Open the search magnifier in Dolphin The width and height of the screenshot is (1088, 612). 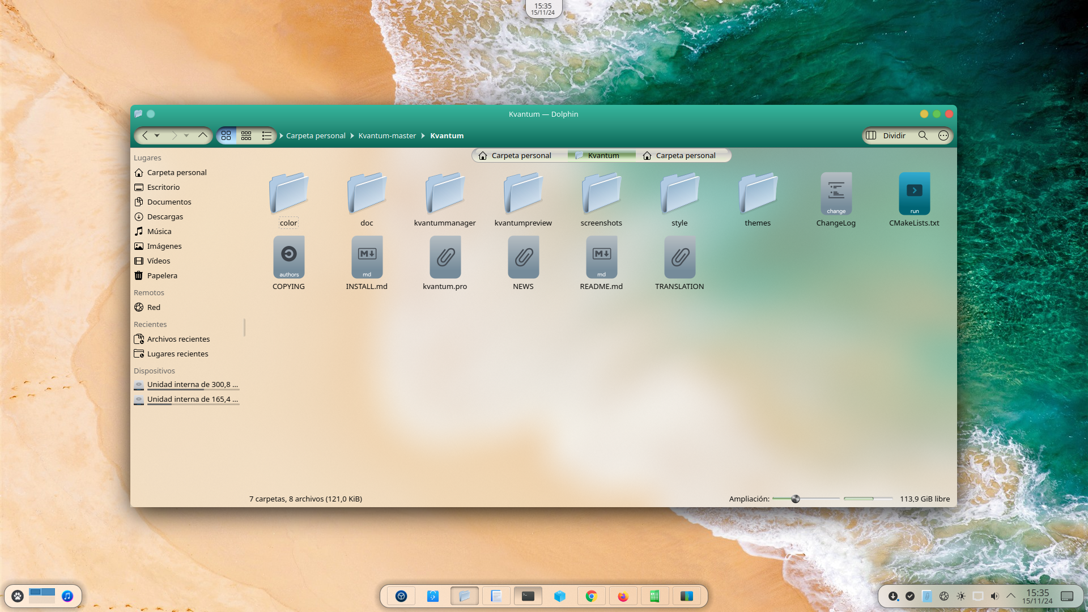tap(923, 135)
